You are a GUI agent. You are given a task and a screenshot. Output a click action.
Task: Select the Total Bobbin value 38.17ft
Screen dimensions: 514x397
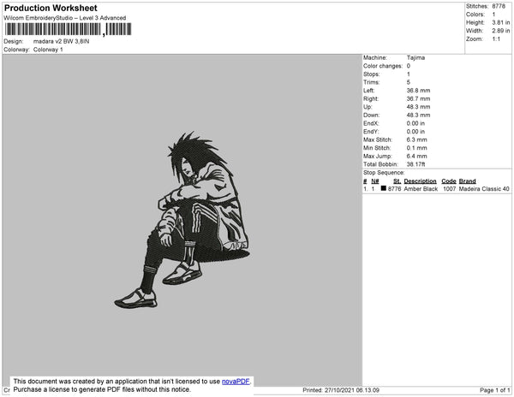[x=415, y=164]
